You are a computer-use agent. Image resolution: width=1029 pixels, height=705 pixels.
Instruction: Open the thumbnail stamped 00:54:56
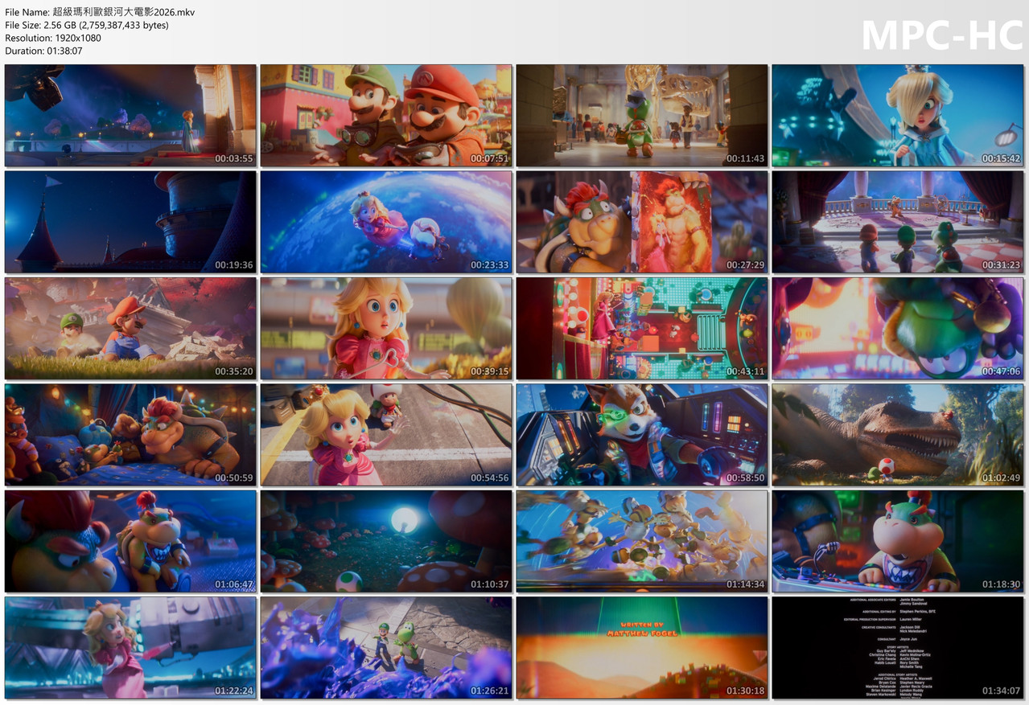386,435
